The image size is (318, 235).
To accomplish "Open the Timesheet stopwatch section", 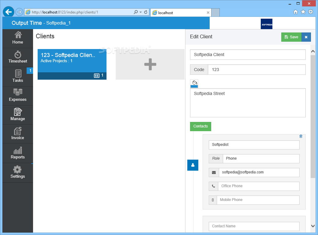I will [18, 58].
